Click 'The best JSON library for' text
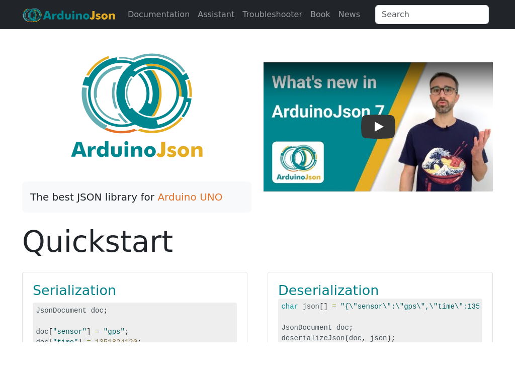 93,197
